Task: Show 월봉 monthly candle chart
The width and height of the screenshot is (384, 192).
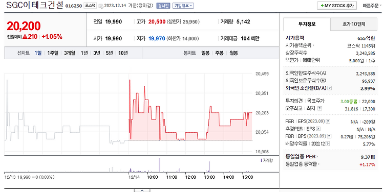Action: coord(233,53)
